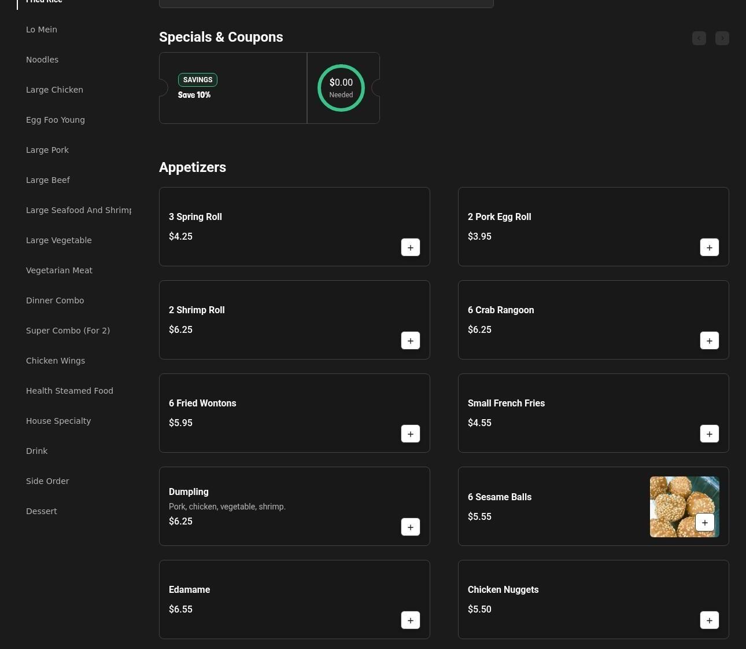The width and height of the screenshot is (746, 649).
Task: Add Edamame to the order
Action: (x=410, y=621)
